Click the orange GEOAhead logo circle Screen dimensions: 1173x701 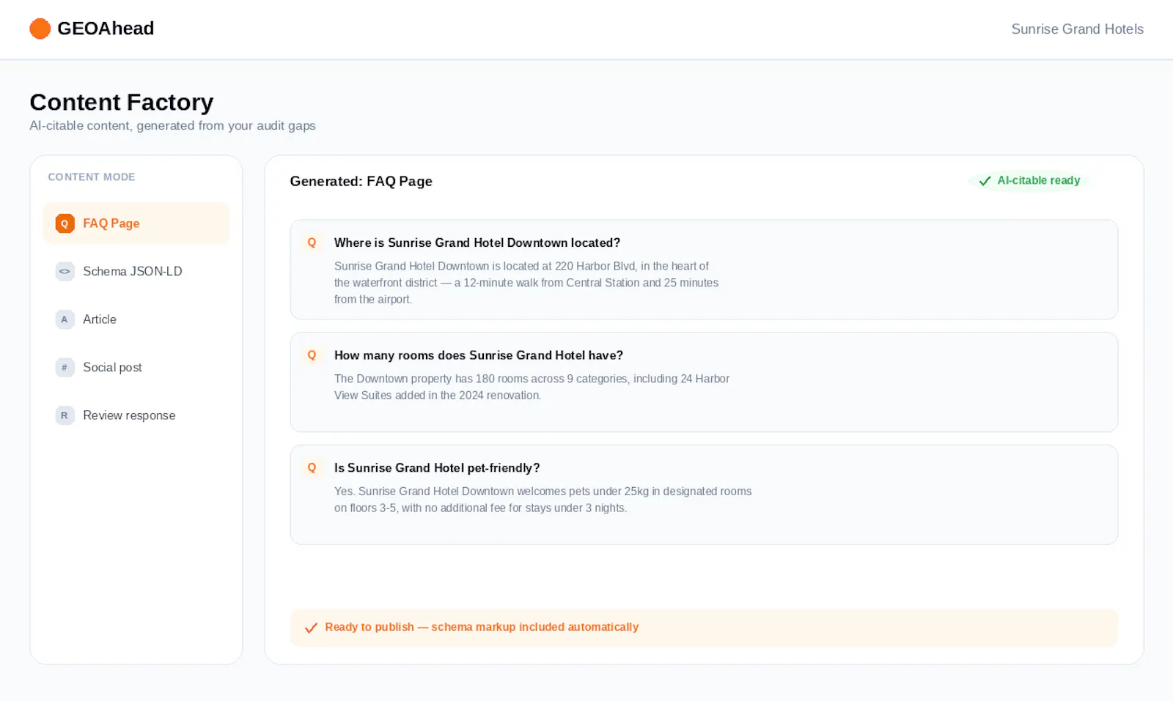click(40, 29)
